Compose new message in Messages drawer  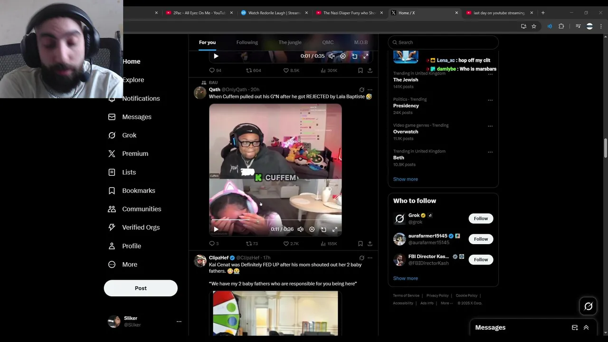[x=575, y=327]
